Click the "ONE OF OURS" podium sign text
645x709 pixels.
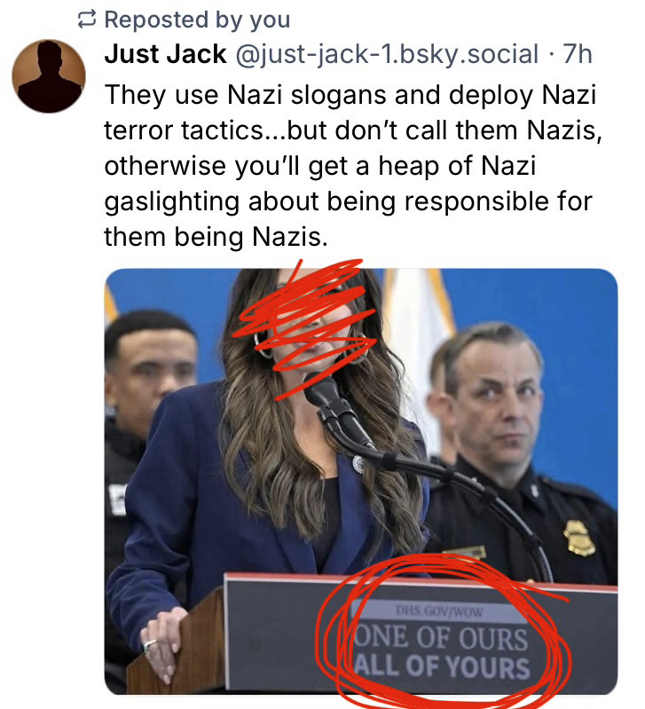pyautogui.click(x=441, y=637)
